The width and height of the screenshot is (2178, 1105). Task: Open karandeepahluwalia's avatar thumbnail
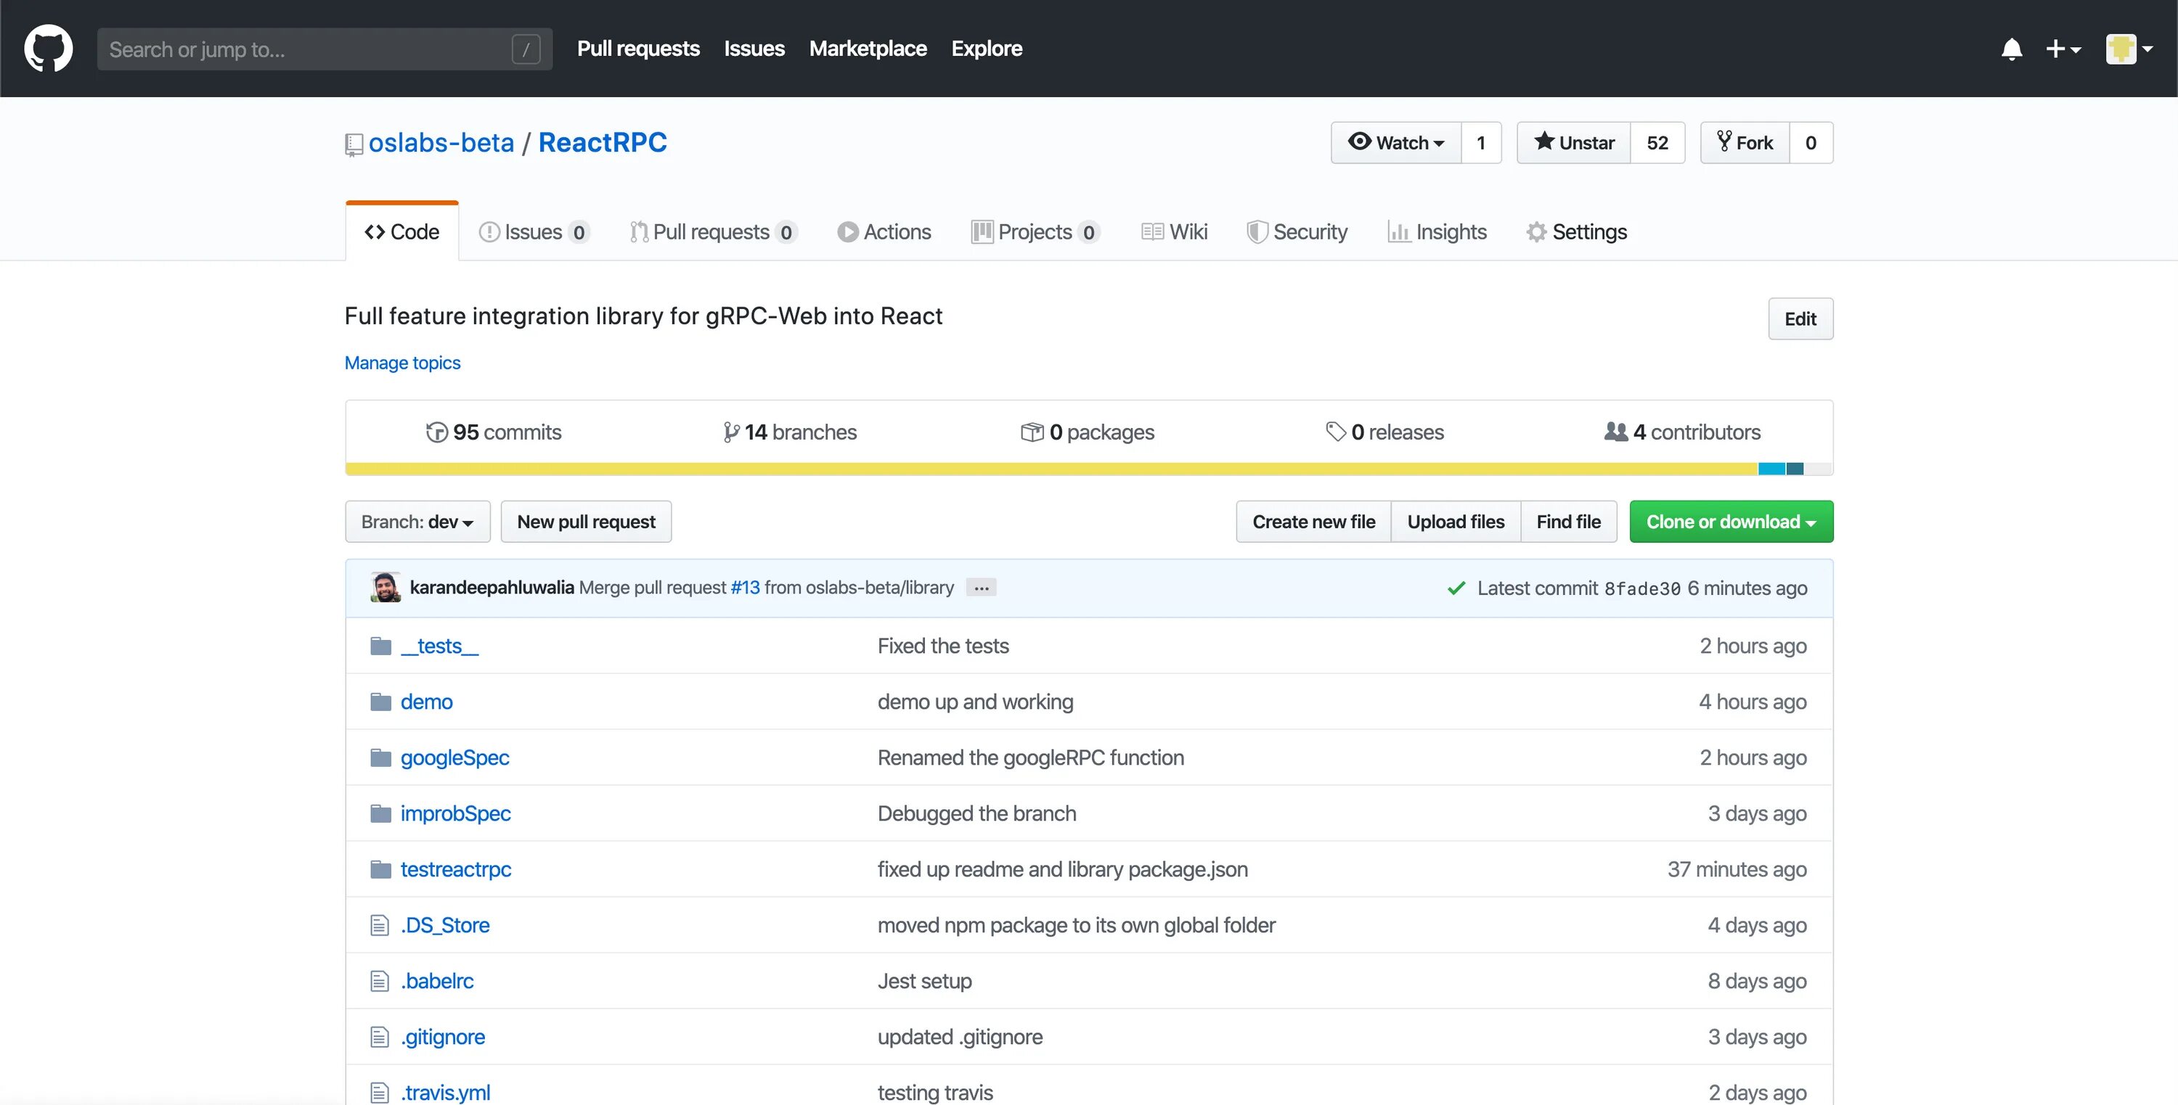point(386,587)
